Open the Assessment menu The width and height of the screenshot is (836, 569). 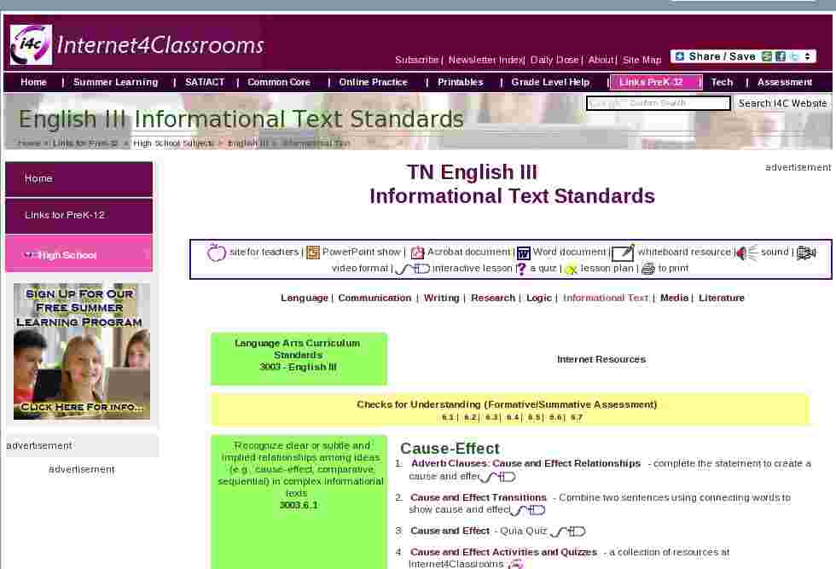784,82
